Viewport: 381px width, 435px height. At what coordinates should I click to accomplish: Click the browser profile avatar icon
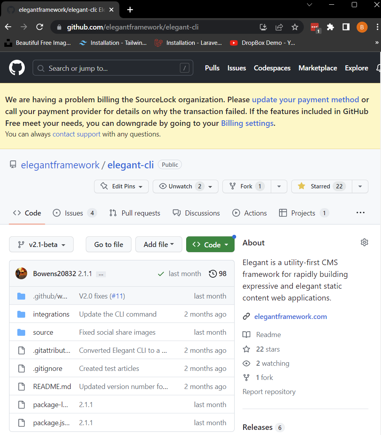click(362, 27)
